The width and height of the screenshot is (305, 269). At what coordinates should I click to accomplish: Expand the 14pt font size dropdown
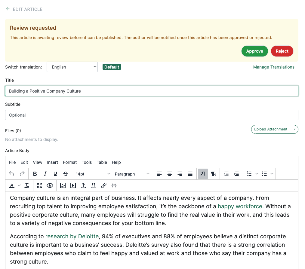tap(93, 174)
